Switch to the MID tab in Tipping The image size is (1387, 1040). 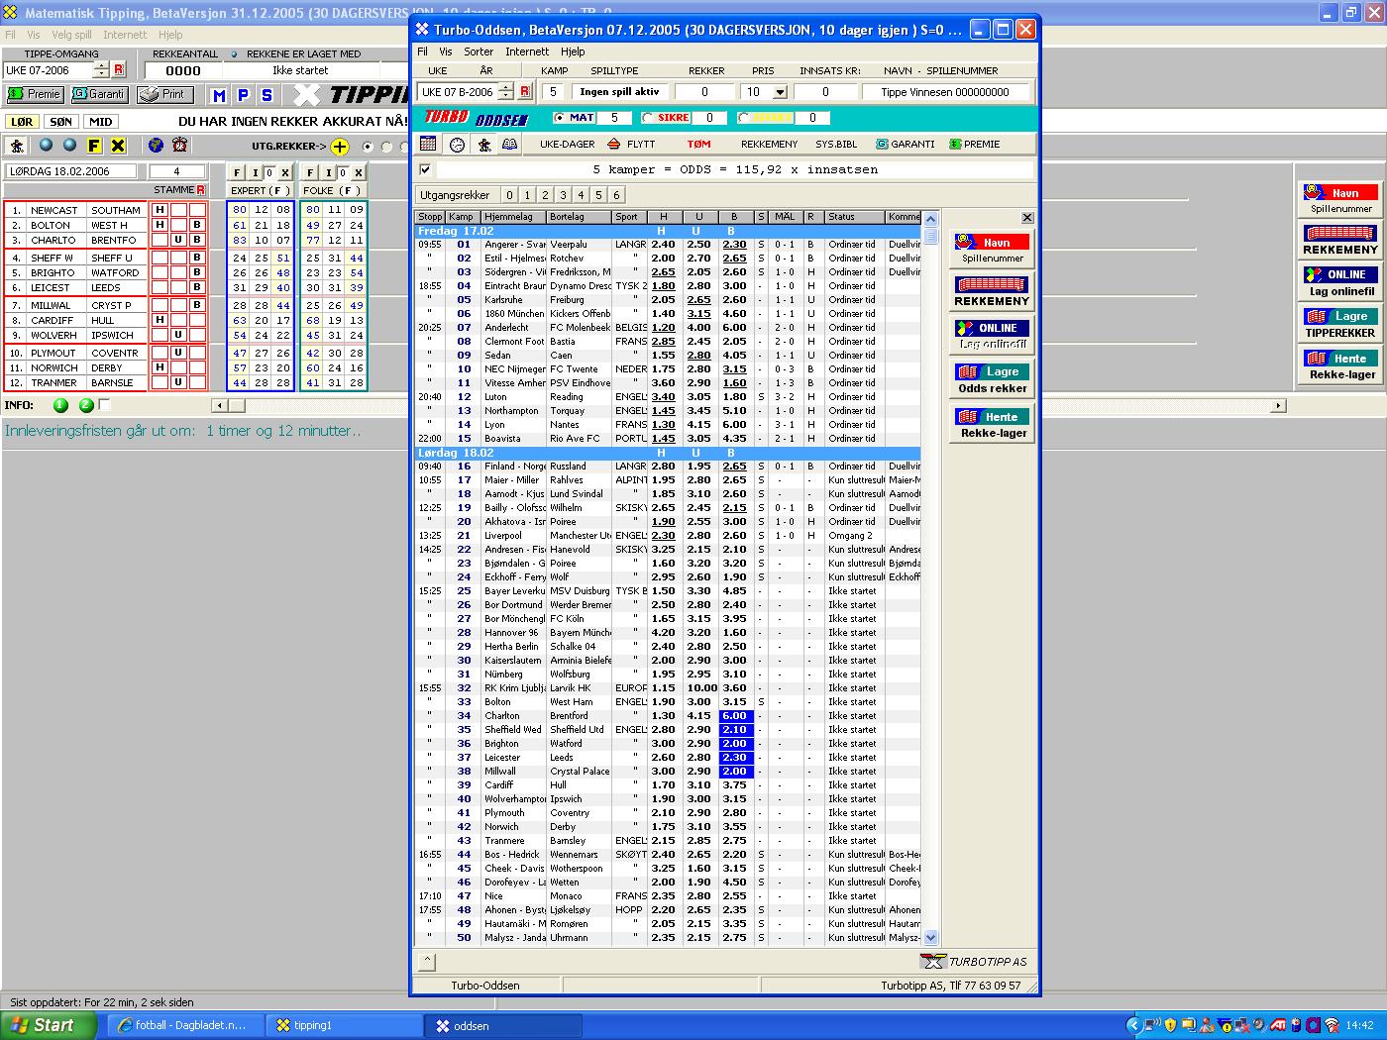[100, 122]
